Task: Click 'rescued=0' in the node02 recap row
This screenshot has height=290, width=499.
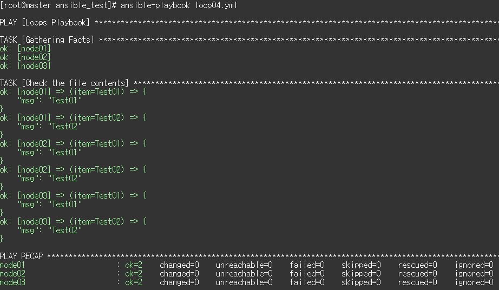Action: [x=417, y=273]
